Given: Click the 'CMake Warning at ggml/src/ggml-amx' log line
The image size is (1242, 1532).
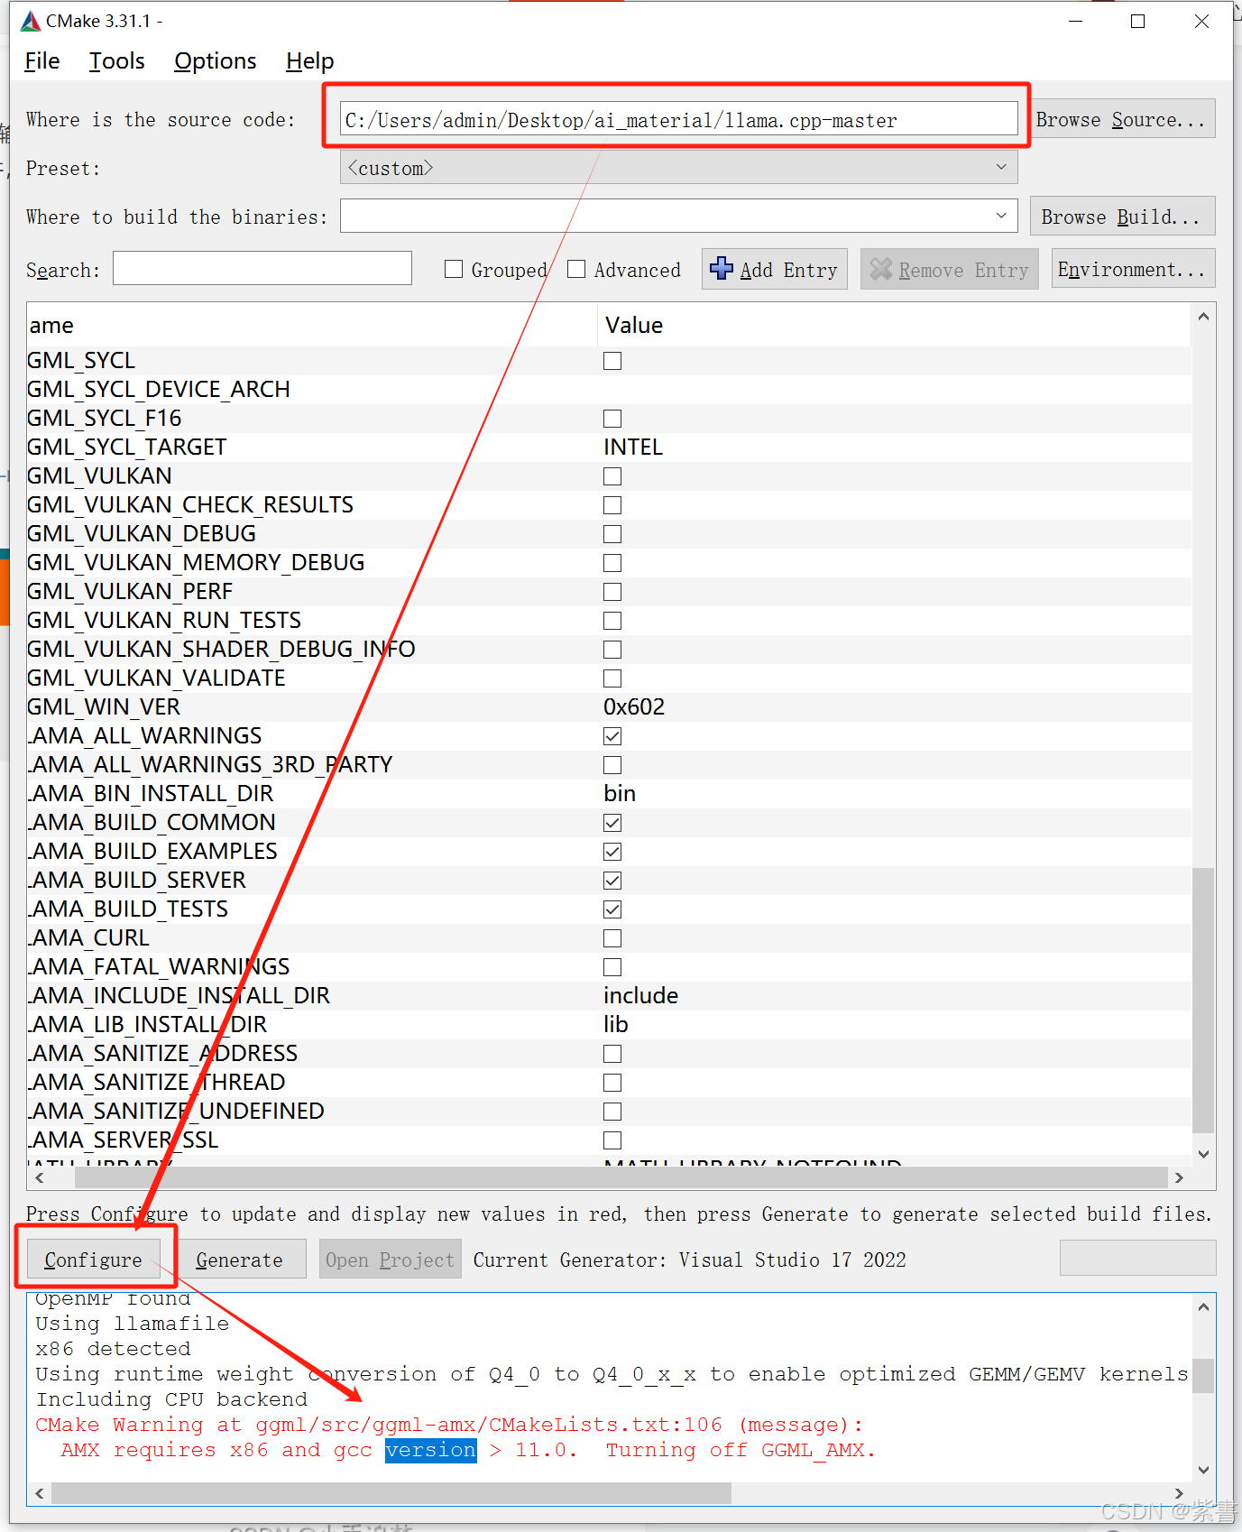Looking at the screenshot, I should pyautogui.click(x=449, y=1425).
